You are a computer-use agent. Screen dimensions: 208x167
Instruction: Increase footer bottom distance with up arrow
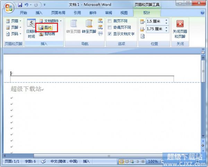[x=166, y=28]
